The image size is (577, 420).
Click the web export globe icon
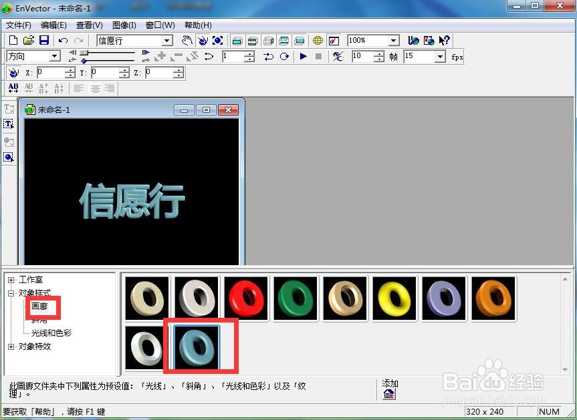pos(414,41)
